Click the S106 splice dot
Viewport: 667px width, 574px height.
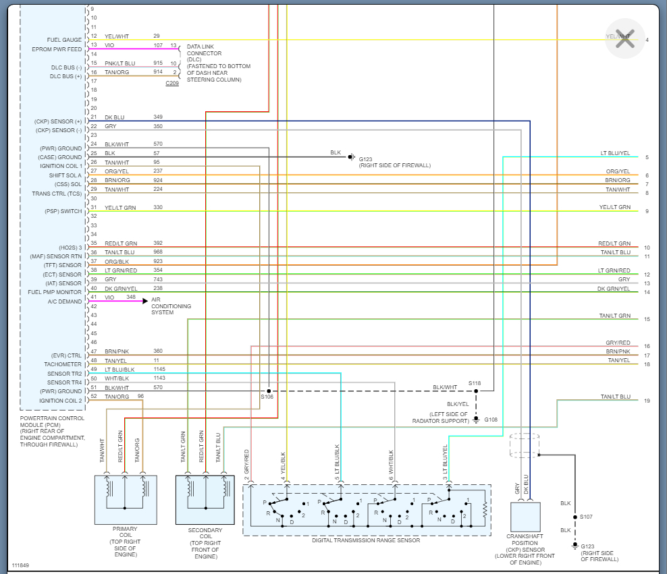[269, 391]
